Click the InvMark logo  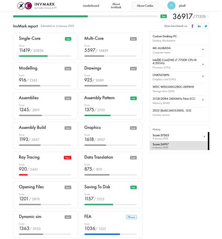[37, 6]
